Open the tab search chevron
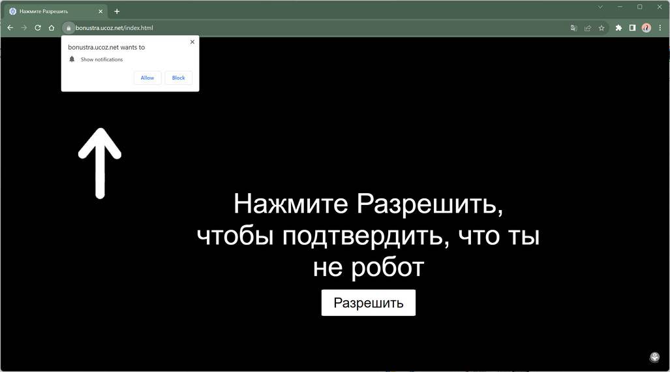Screen dimensions: 670x372 600,7
